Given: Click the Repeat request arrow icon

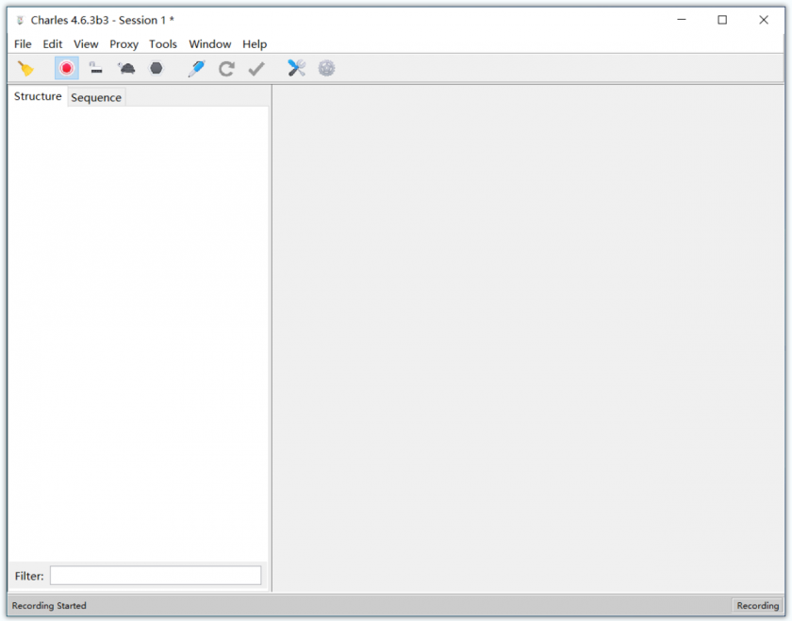Looking at the screenshot, I should tap(226, 68).
